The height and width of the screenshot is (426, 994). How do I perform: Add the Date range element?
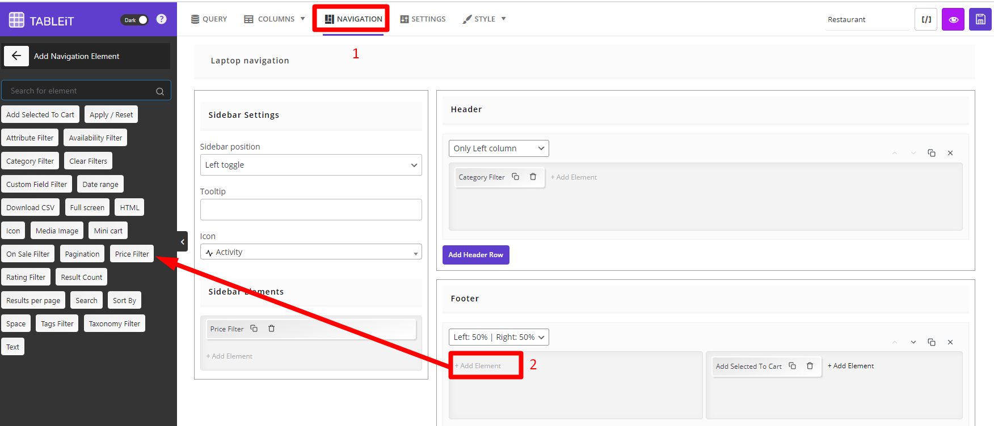coord(100,184)
